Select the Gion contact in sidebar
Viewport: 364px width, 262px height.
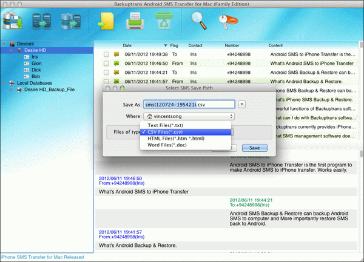(x=36, y=64)
